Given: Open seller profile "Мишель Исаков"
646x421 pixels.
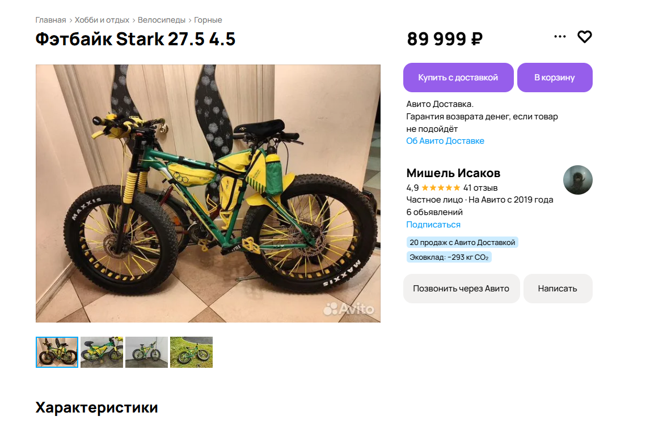Looking at the screenshot, I should [453, 173].
